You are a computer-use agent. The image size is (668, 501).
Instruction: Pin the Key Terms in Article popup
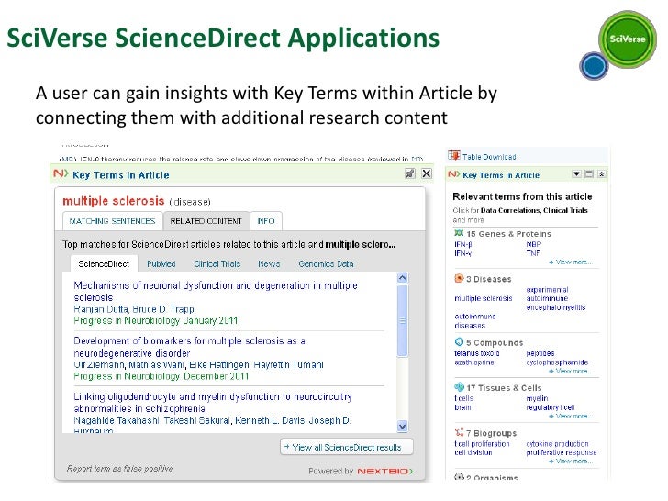[x=410, y=173]
